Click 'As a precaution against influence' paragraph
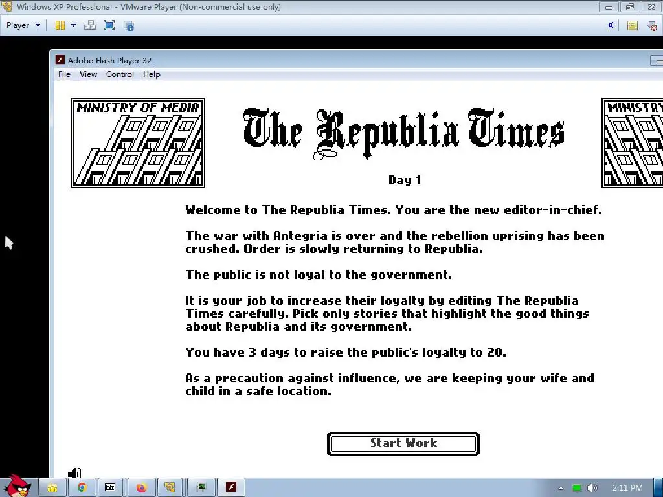This screenshot has width=663, height=497. click(390, 384)
